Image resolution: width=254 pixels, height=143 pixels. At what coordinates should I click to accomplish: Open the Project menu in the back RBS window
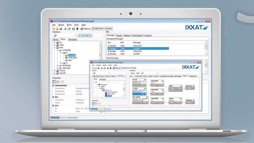61,25
